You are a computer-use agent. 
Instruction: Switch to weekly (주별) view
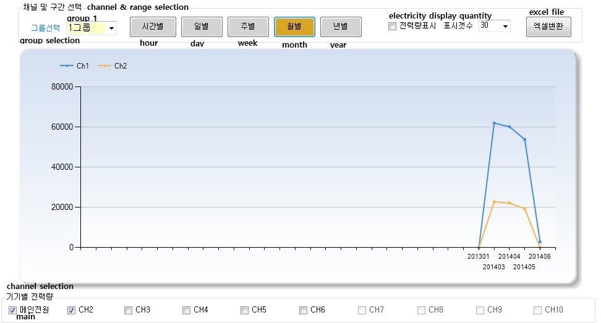[x=248, y=27]
